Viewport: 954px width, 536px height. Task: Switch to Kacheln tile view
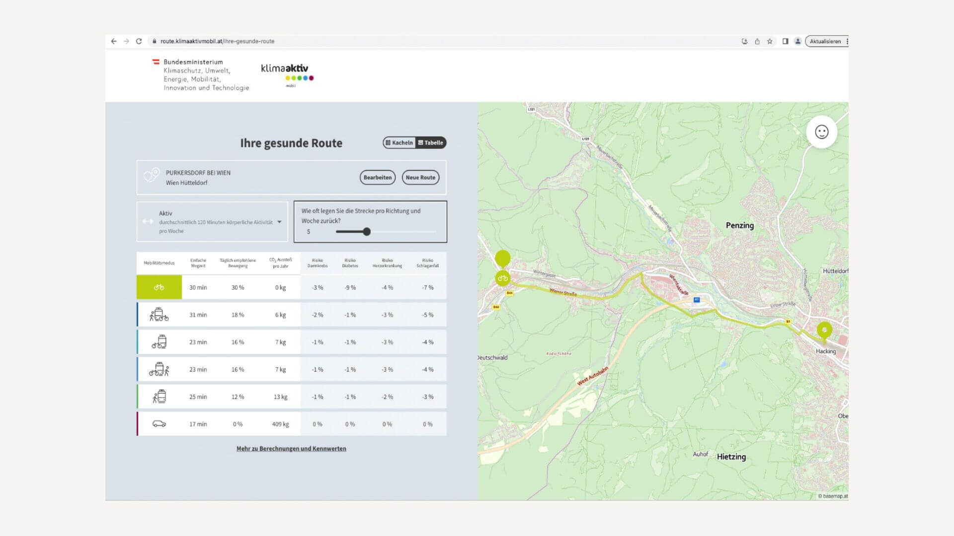tap(399, 143)
